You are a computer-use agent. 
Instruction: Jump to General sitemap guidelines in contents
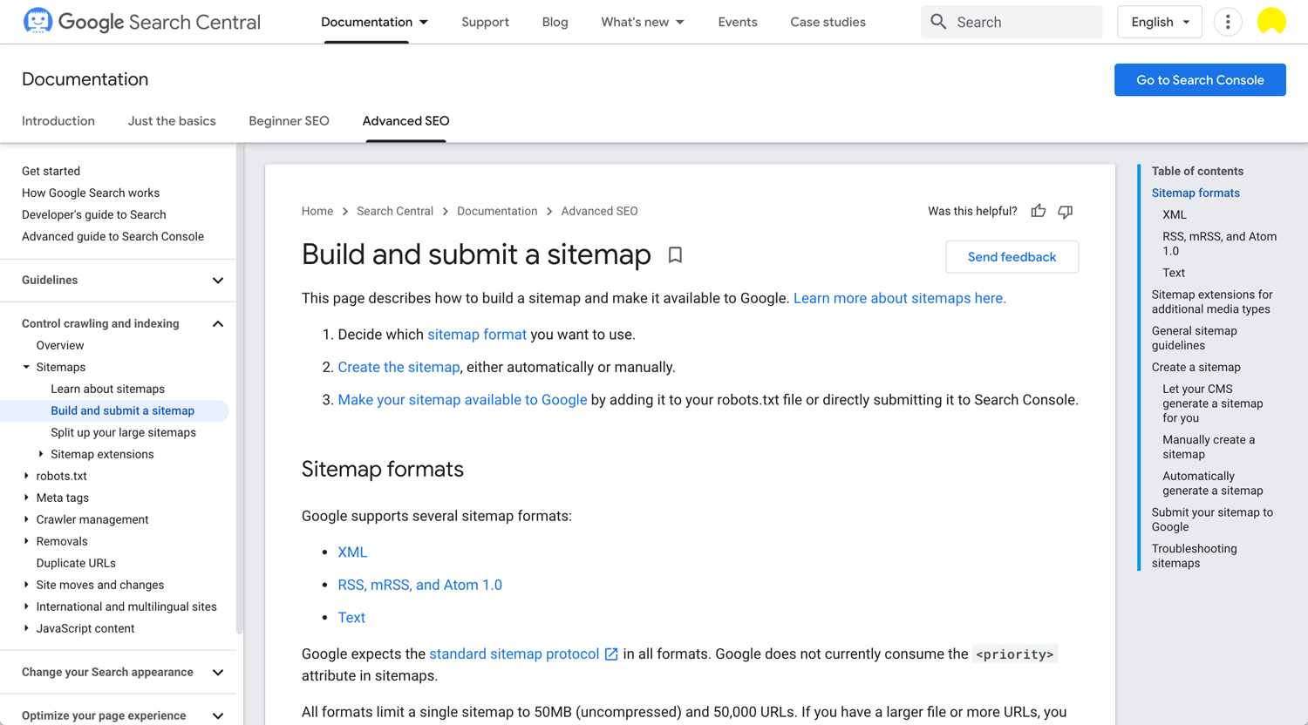pyautogui.click(x=1195, y=338)
